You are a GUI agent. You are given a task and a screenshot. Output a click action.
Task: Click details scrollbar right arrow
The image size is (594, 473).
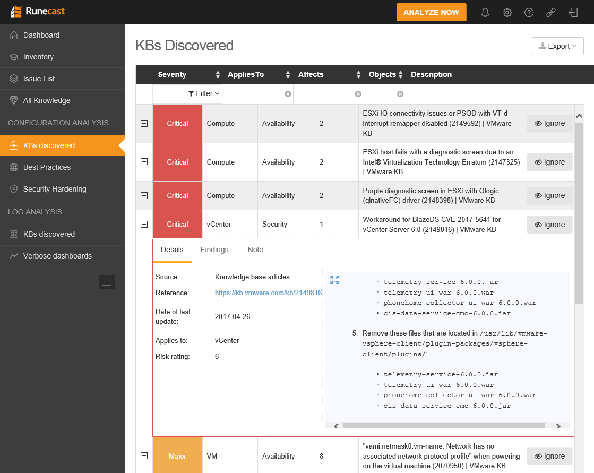coord(558,426)
